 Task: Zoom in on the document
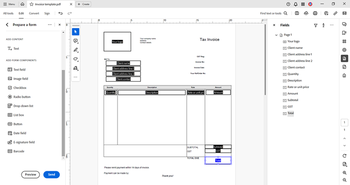(344, 173)
